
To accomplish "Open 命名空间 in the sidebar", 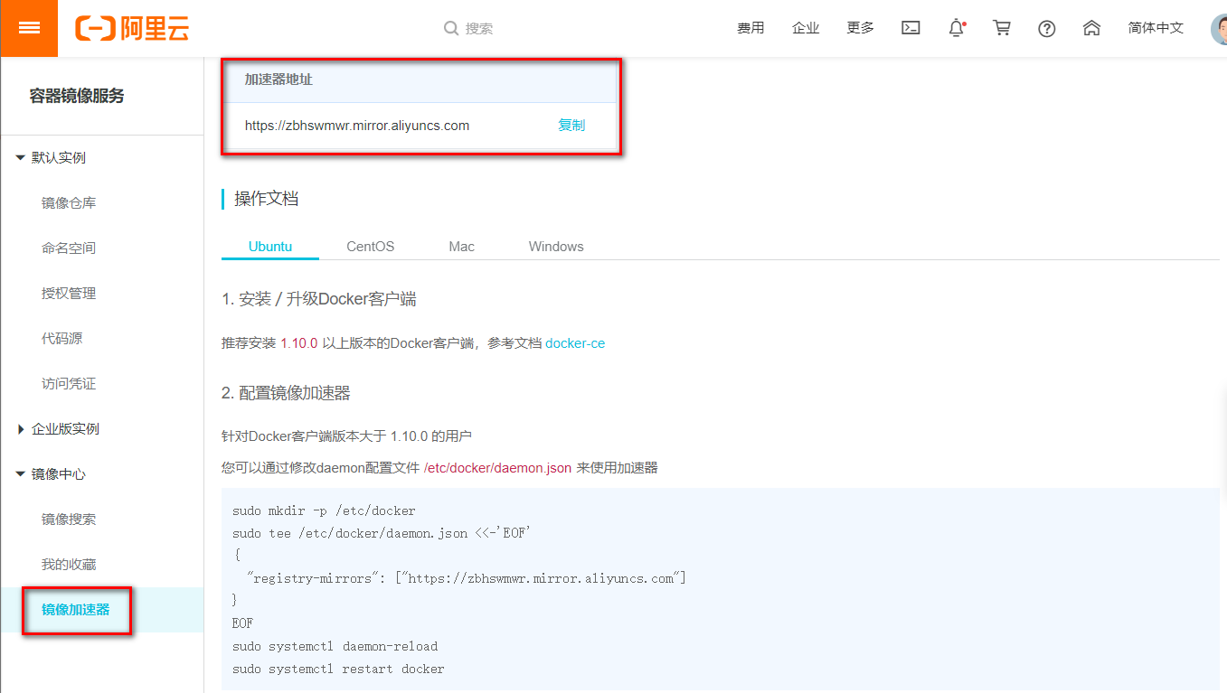I will [x=69, y=248].
